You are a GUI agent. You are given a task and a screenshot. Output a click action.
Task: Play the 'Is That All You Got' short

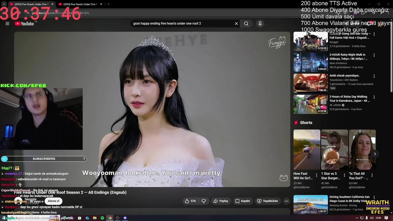coord(362,149)
